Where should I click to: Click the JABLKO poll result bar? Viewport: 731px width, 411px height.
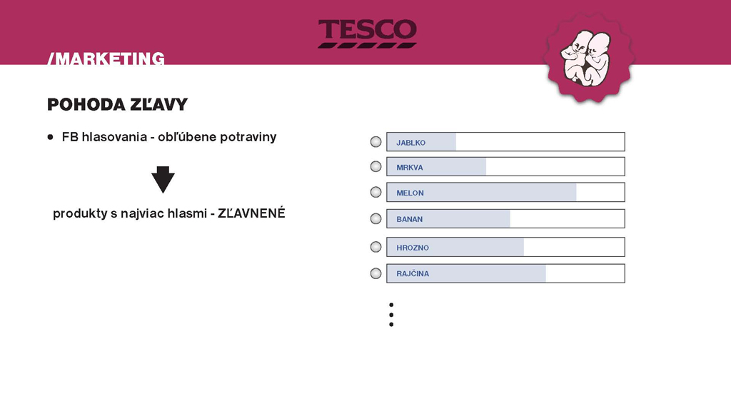505,142
